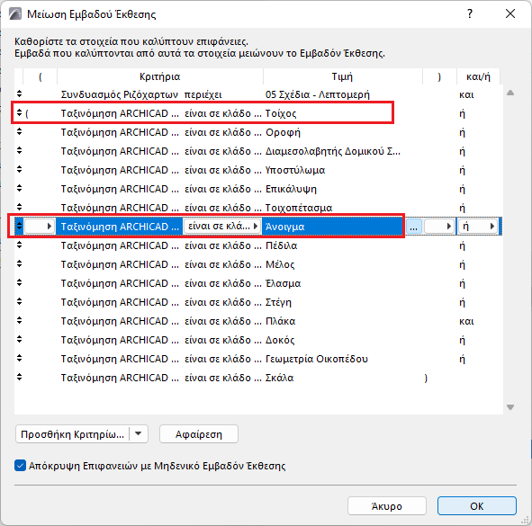
Task: Click the reorder handle of the Στέγη row
Action: click(19, 301)
